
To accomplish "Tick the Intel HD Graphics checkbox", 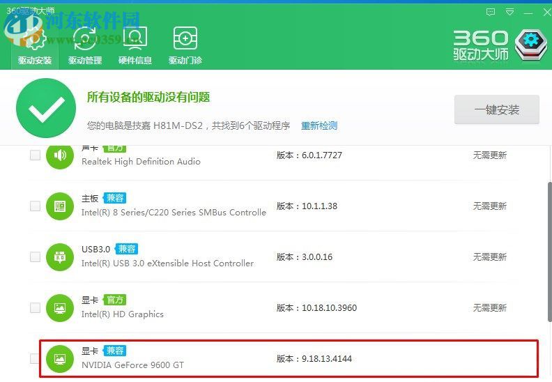I will click(36, 307).
